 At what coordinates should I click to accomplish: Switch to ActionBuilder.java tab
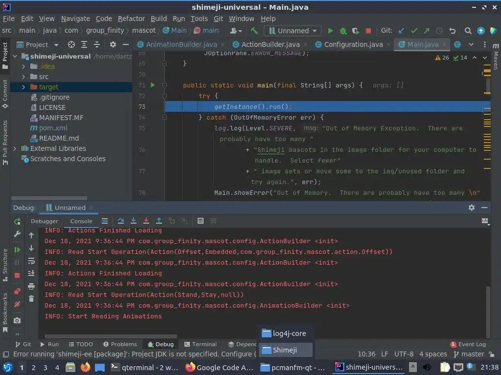(270, 44)
